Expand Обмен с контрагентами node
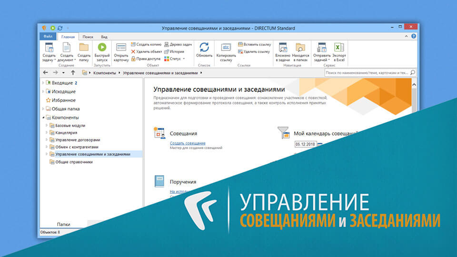The width and height of the screenshot is (457, 257). tap(47, 147)
